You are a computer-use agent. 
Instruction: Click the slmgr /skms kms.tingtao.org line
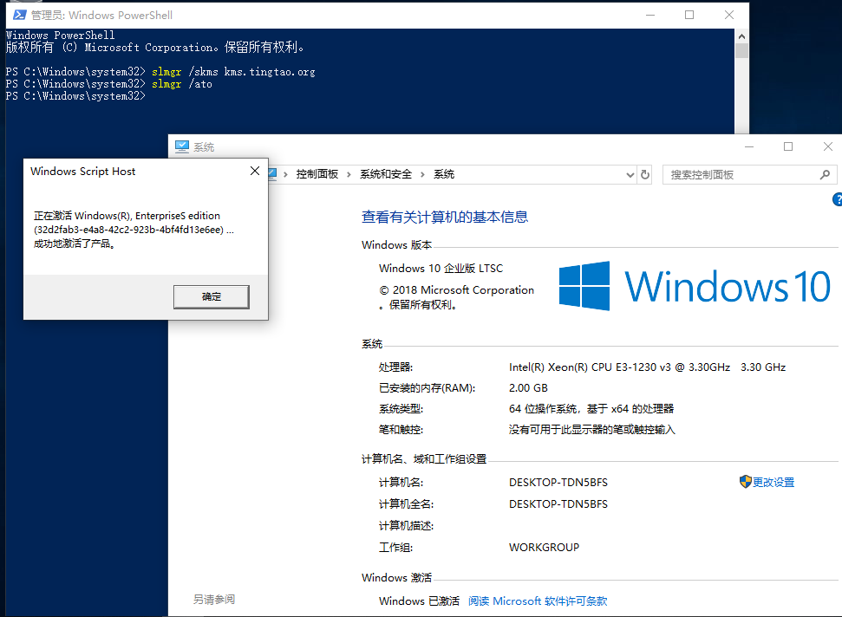[x=160, y=71]
